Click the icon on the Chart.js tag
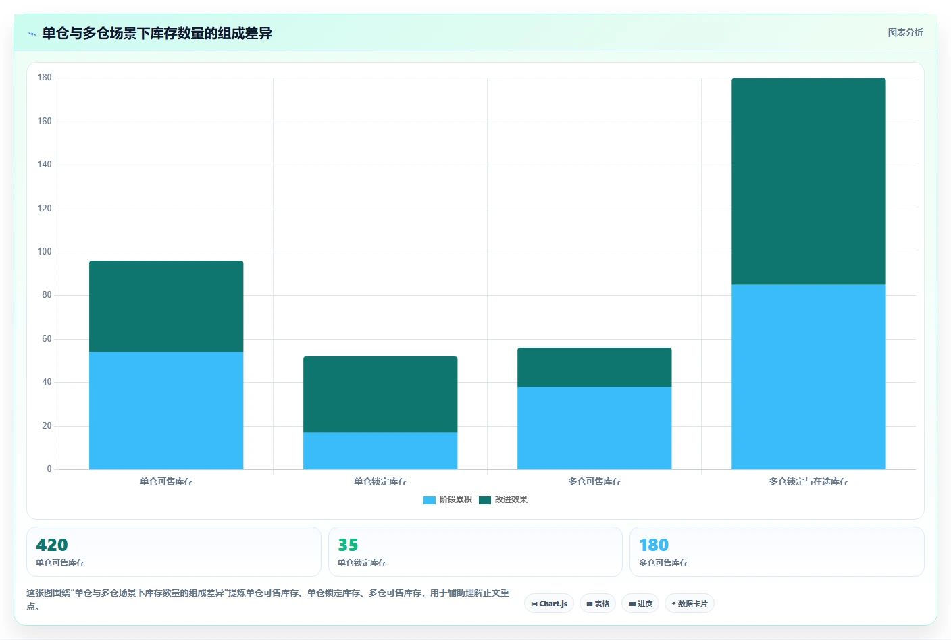Viewport: 951px width, 640px height. point(534,604)
